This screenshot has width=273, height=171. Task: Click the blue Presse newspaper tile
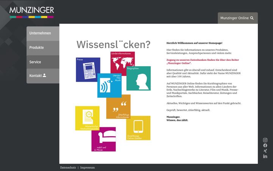click(x=86, y=70)
